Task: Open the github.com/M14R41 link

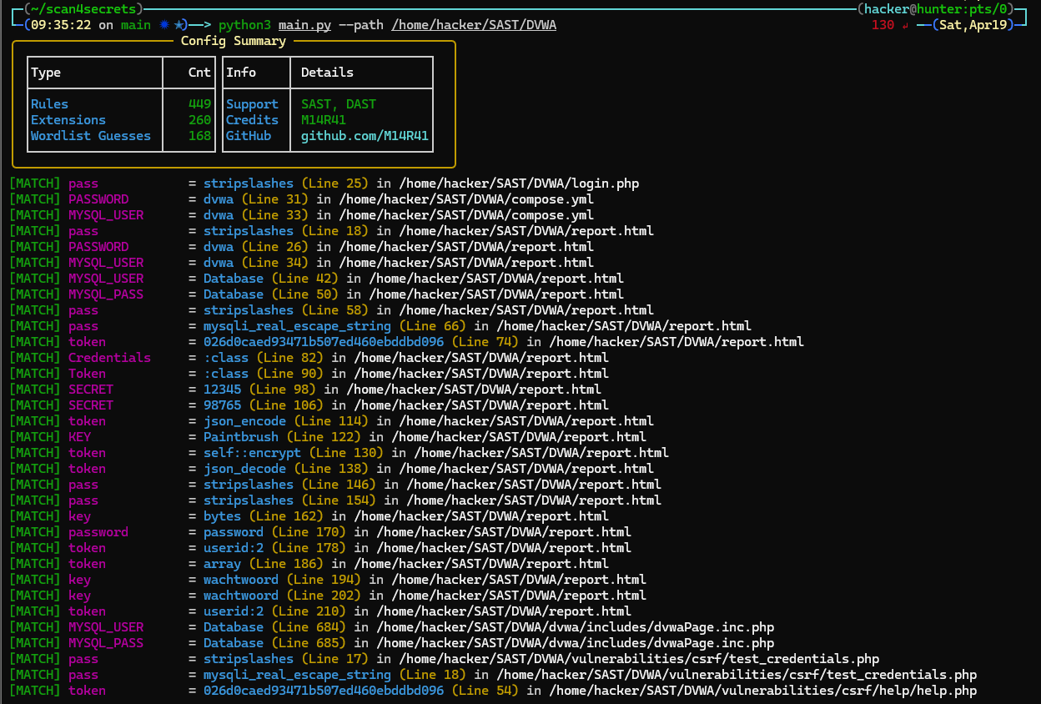Action: (x=365, y=136)
